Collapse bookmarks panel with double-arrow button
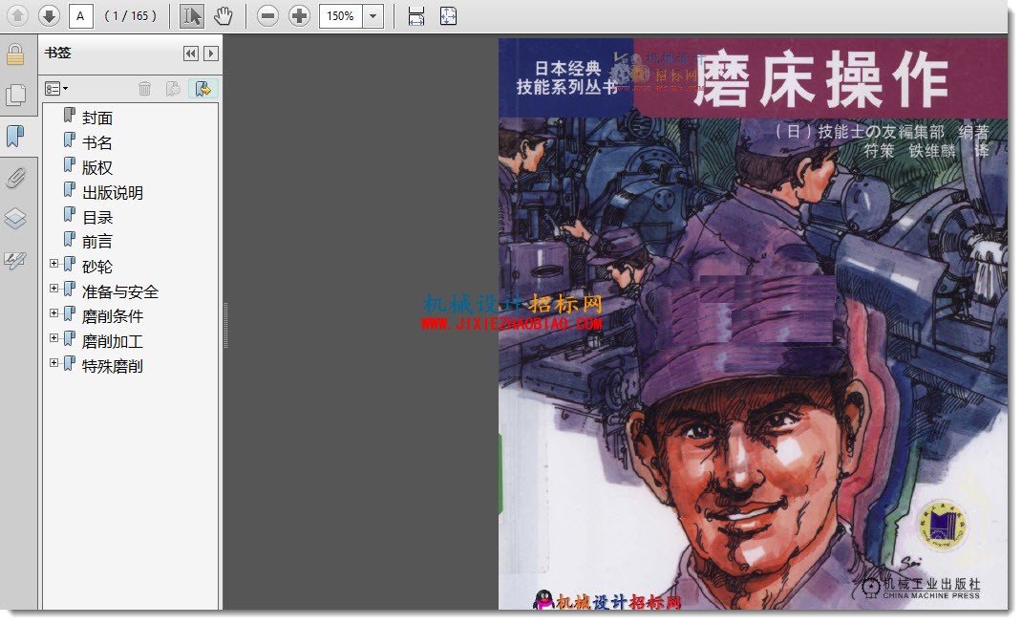This screenshot has width=1022, height=624. 190,54
